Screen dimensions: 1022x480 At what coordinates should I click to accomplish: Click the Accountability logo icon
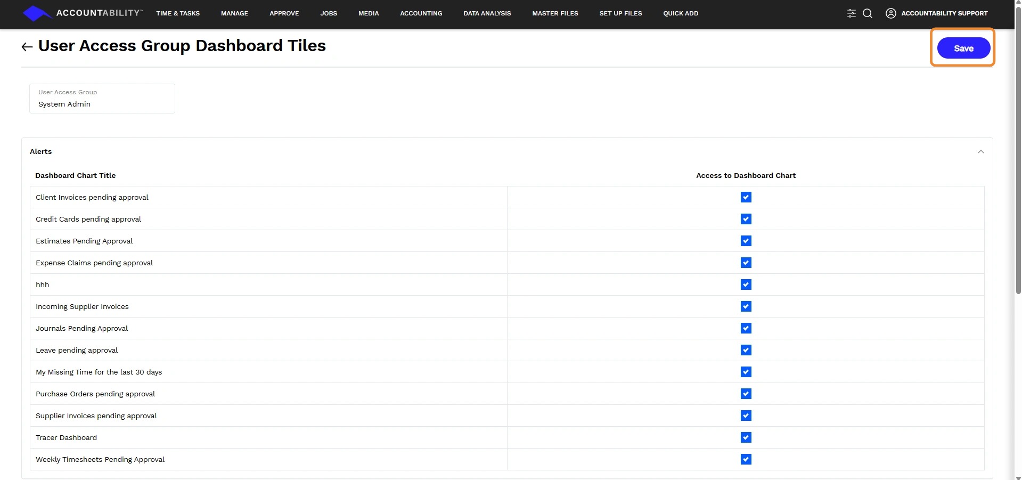[35, 13]
